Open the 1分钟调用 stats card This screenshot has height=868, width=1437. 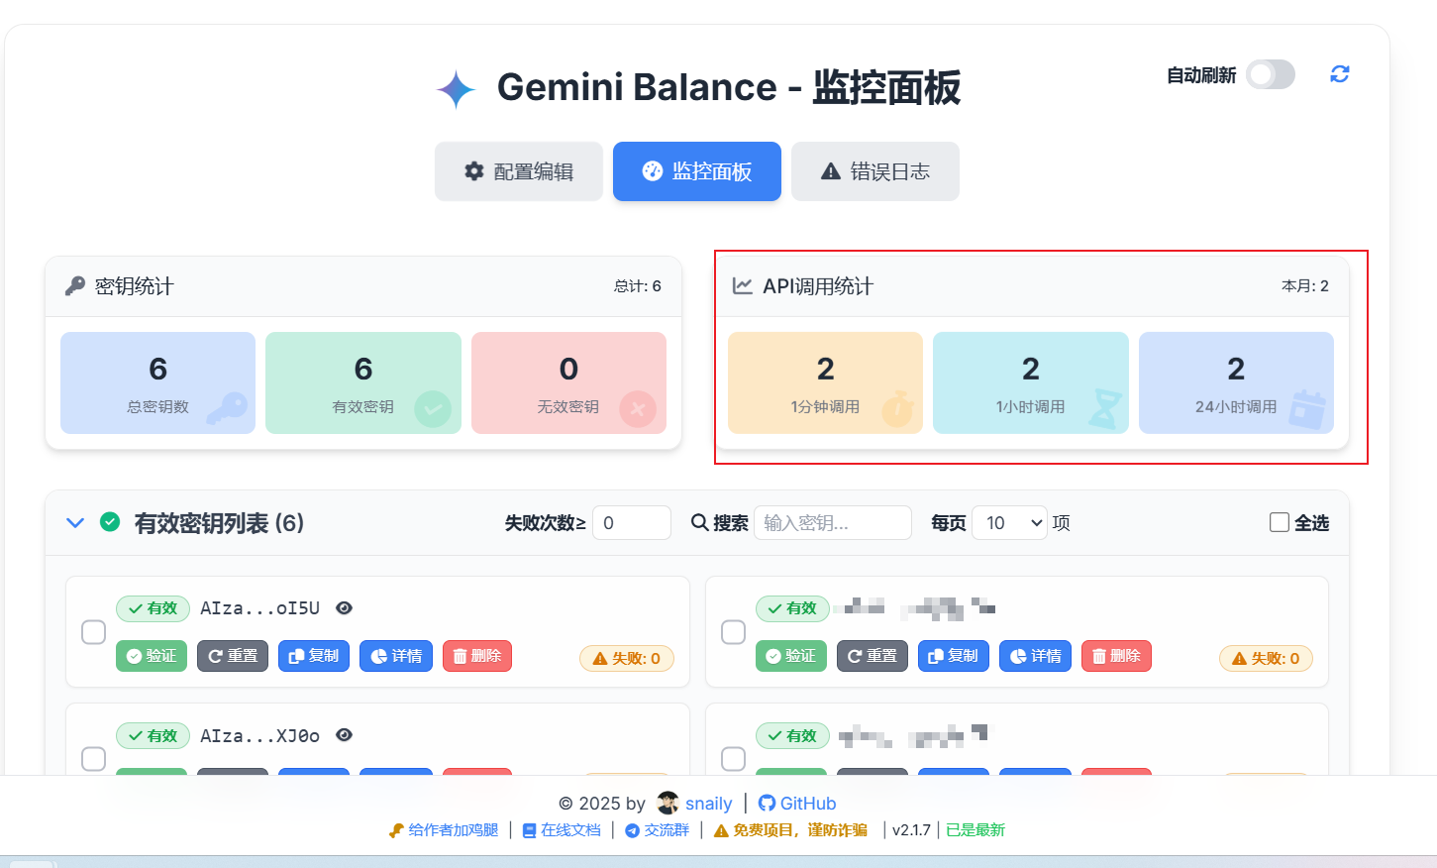click(x=825, y=382)
